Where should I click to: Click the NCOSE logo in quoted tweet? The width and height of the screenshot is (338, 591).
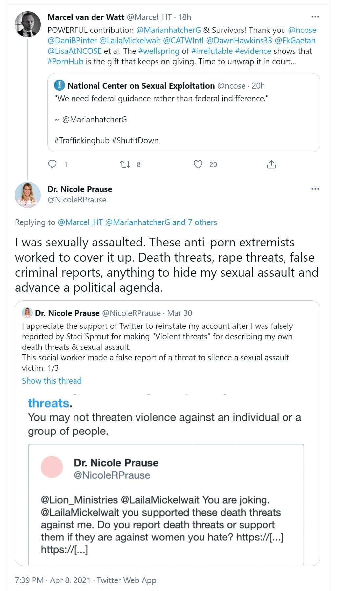pyautogui.click(x=60, y=85)
